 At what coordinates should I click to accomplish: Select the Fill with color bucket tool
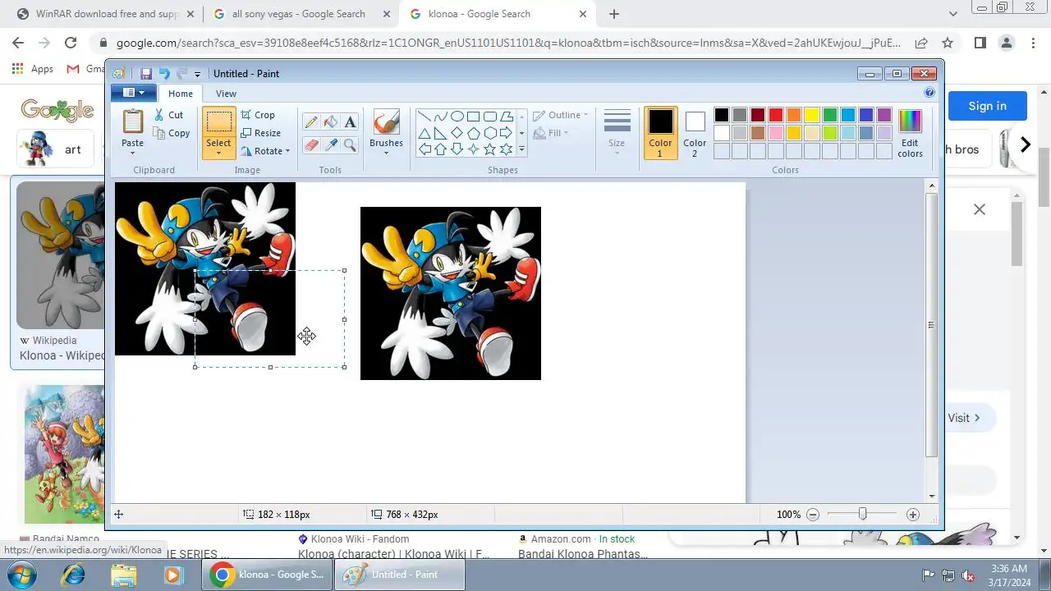(330, 122)
